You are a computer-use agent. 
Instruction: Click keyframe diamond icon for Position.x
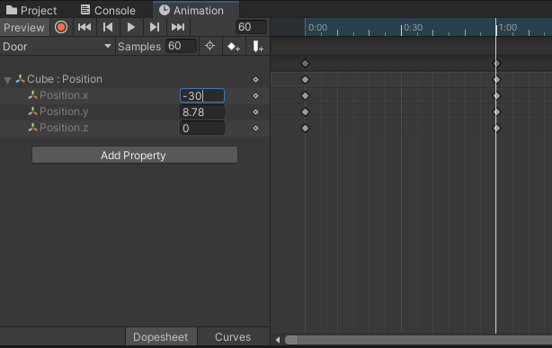256,96
